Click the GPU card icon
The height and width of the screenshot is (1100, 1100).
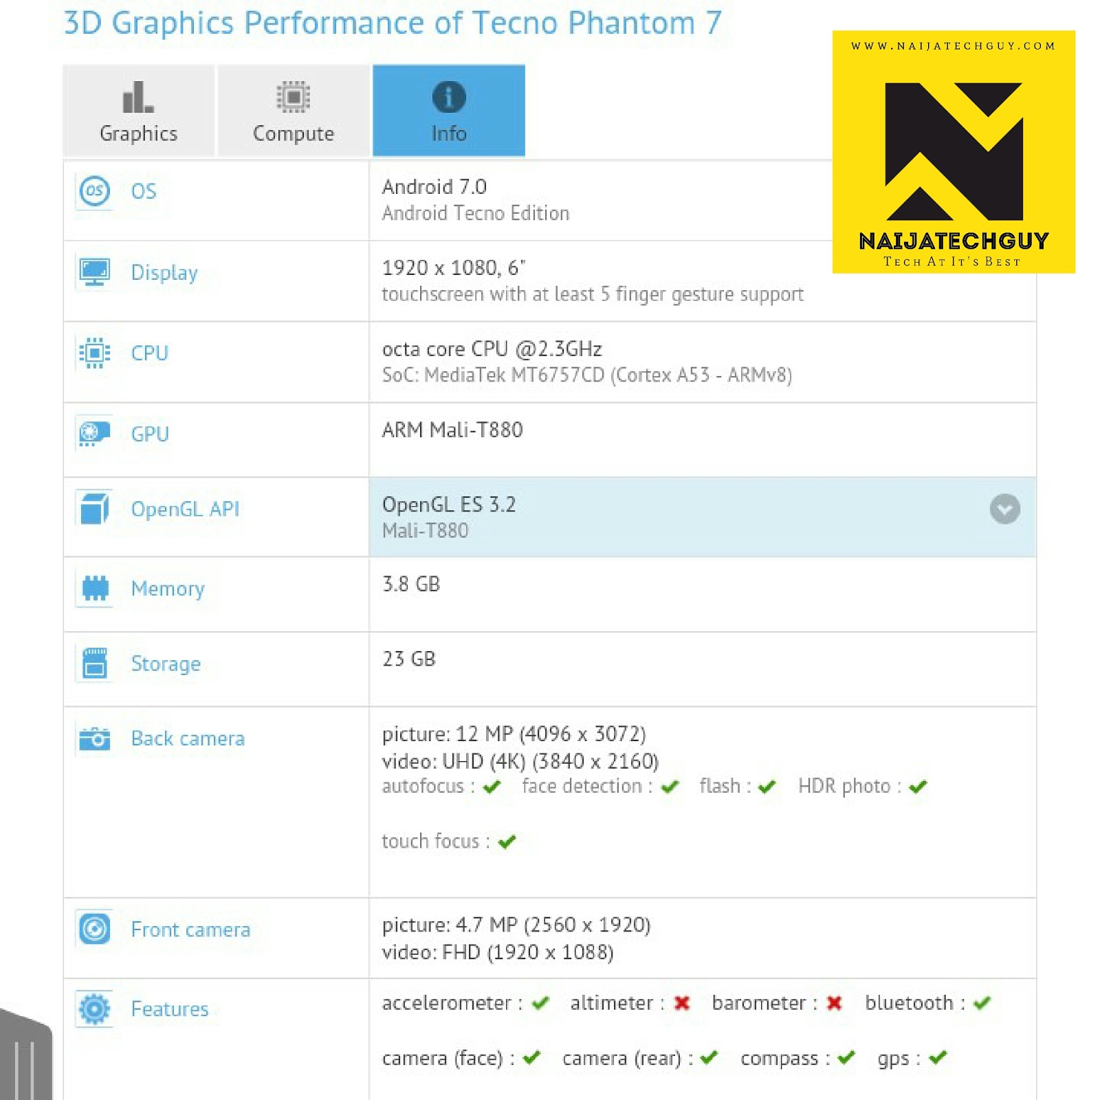(x=95, y=434)
